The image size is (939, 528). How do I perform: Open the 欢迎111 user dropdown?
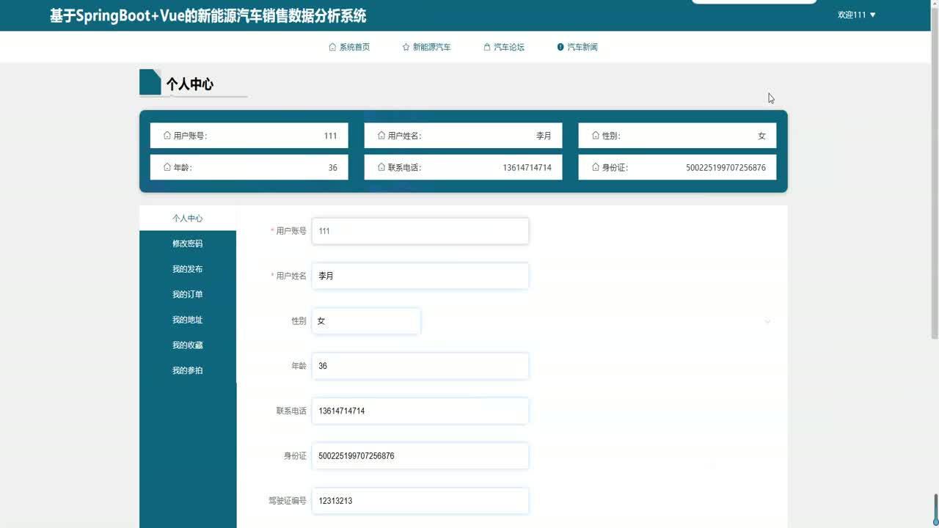tap(857, 15)
